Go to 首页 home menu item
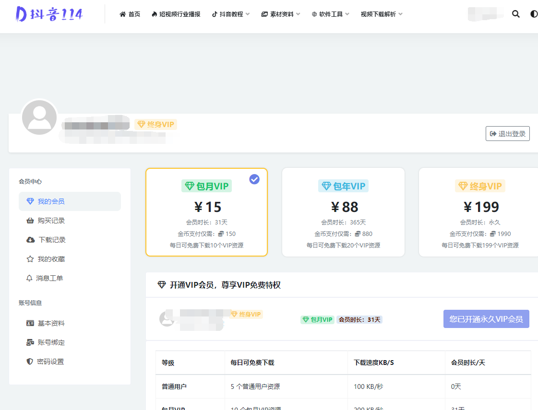Viewport: 538px width, 410px height. coord(130,14)
